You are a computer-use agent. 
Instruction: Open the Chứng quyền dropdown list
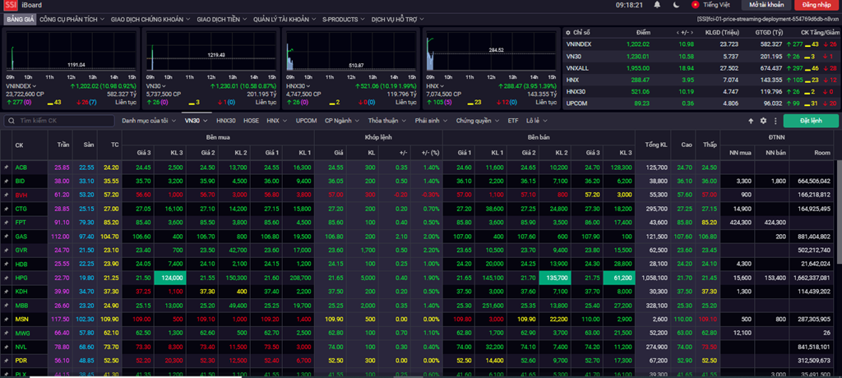(476, 121)
